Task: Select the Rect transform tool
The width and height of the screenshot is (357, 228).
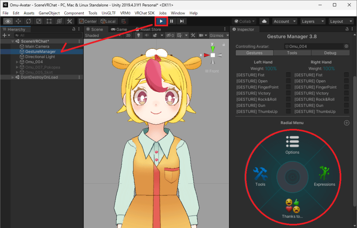Action: 48,21
